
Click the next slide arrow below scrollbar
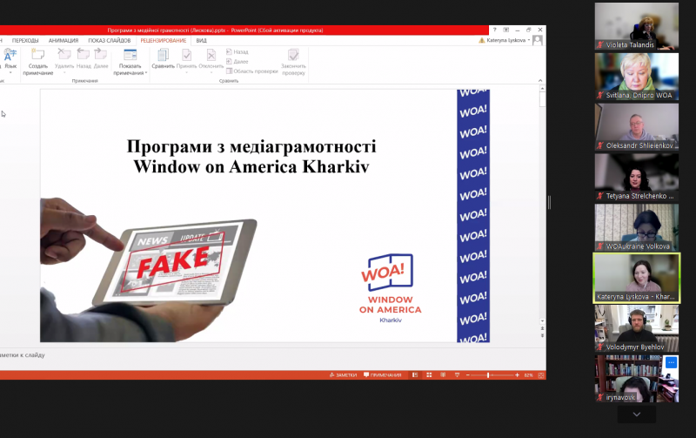(x=542, y=335)
